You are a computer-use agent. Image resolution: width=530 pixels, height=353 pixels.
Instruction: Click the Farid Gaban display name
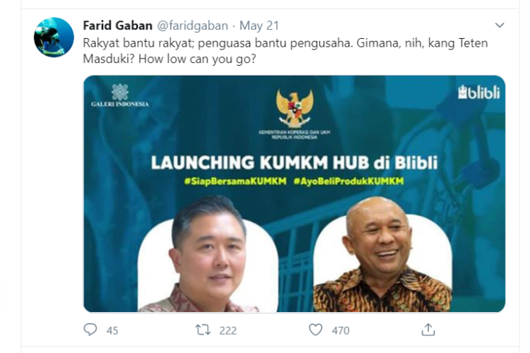click(x=117, y=25)
